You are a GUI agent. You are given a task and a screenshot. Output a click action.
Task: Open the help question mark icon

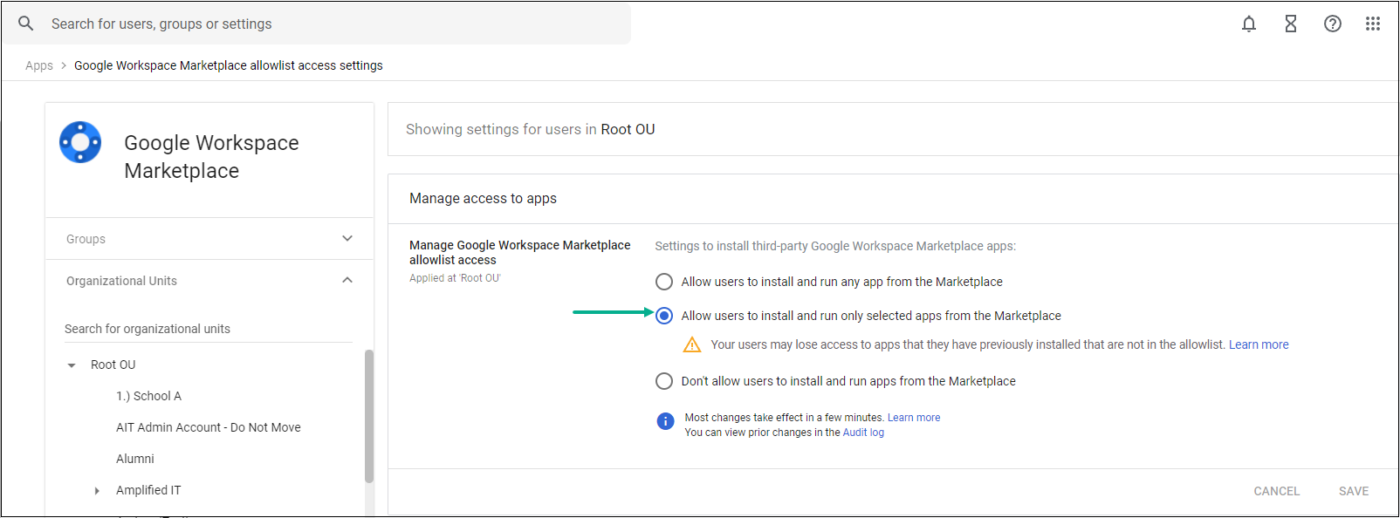1333,24
